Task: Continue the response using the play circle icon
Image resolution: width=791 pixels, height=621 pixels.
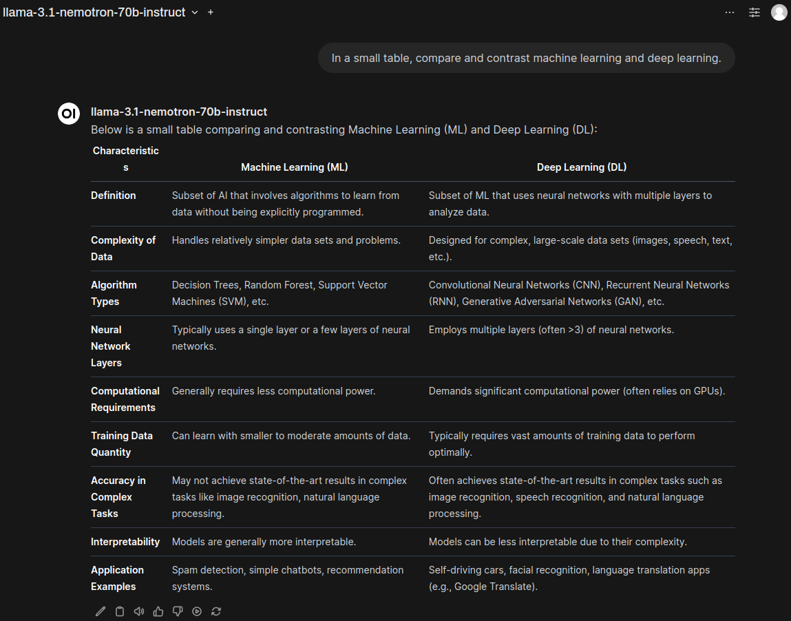Action: [197, 611]
